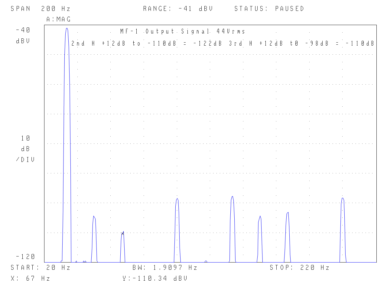Click the marker cross on the 67 Hz peak

point(122,233)
